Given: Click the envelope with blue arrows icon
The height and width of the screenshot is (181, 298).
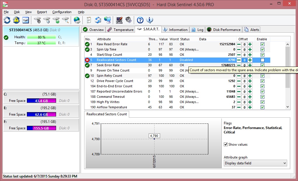Looking at the screenshot, I should click(x=98, y=20).
